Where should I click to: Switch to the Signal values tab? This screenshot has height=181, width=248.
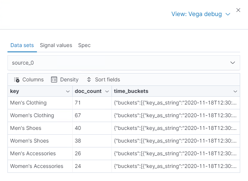[x=56, y=45]
